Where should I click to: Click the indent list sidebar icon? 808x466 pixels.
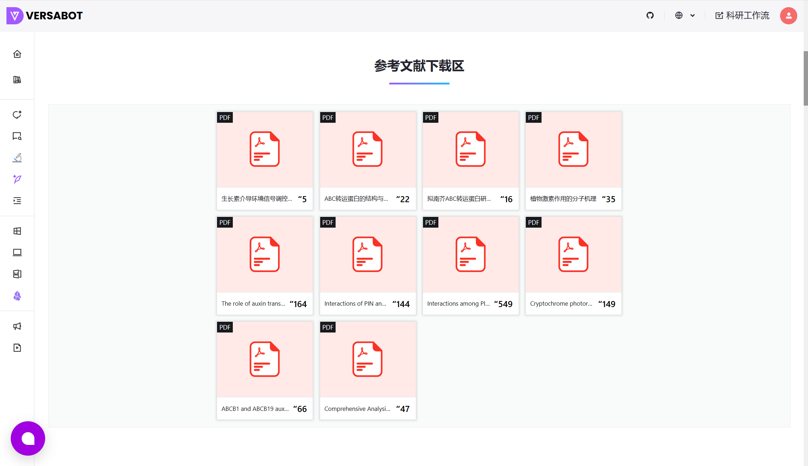point(17,200)
